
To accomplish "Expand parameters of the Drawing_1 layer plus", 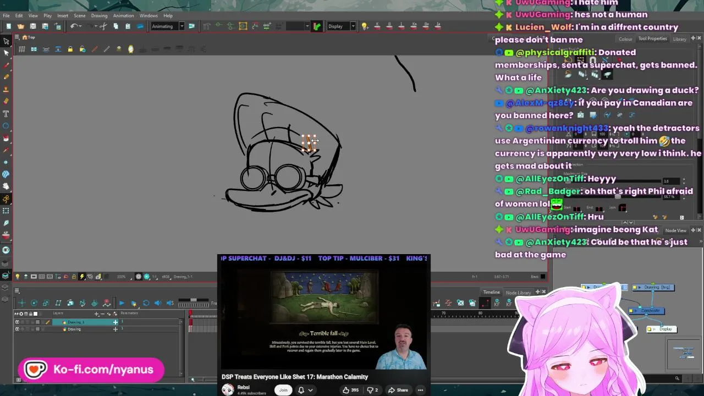I will tap(115, 322).
